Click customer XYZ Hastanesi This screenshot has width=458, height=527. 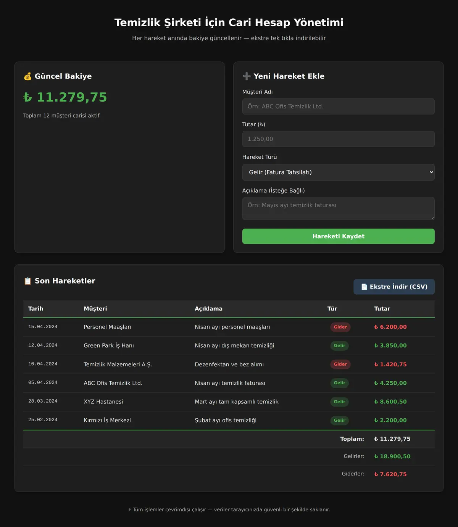(103, 402)
